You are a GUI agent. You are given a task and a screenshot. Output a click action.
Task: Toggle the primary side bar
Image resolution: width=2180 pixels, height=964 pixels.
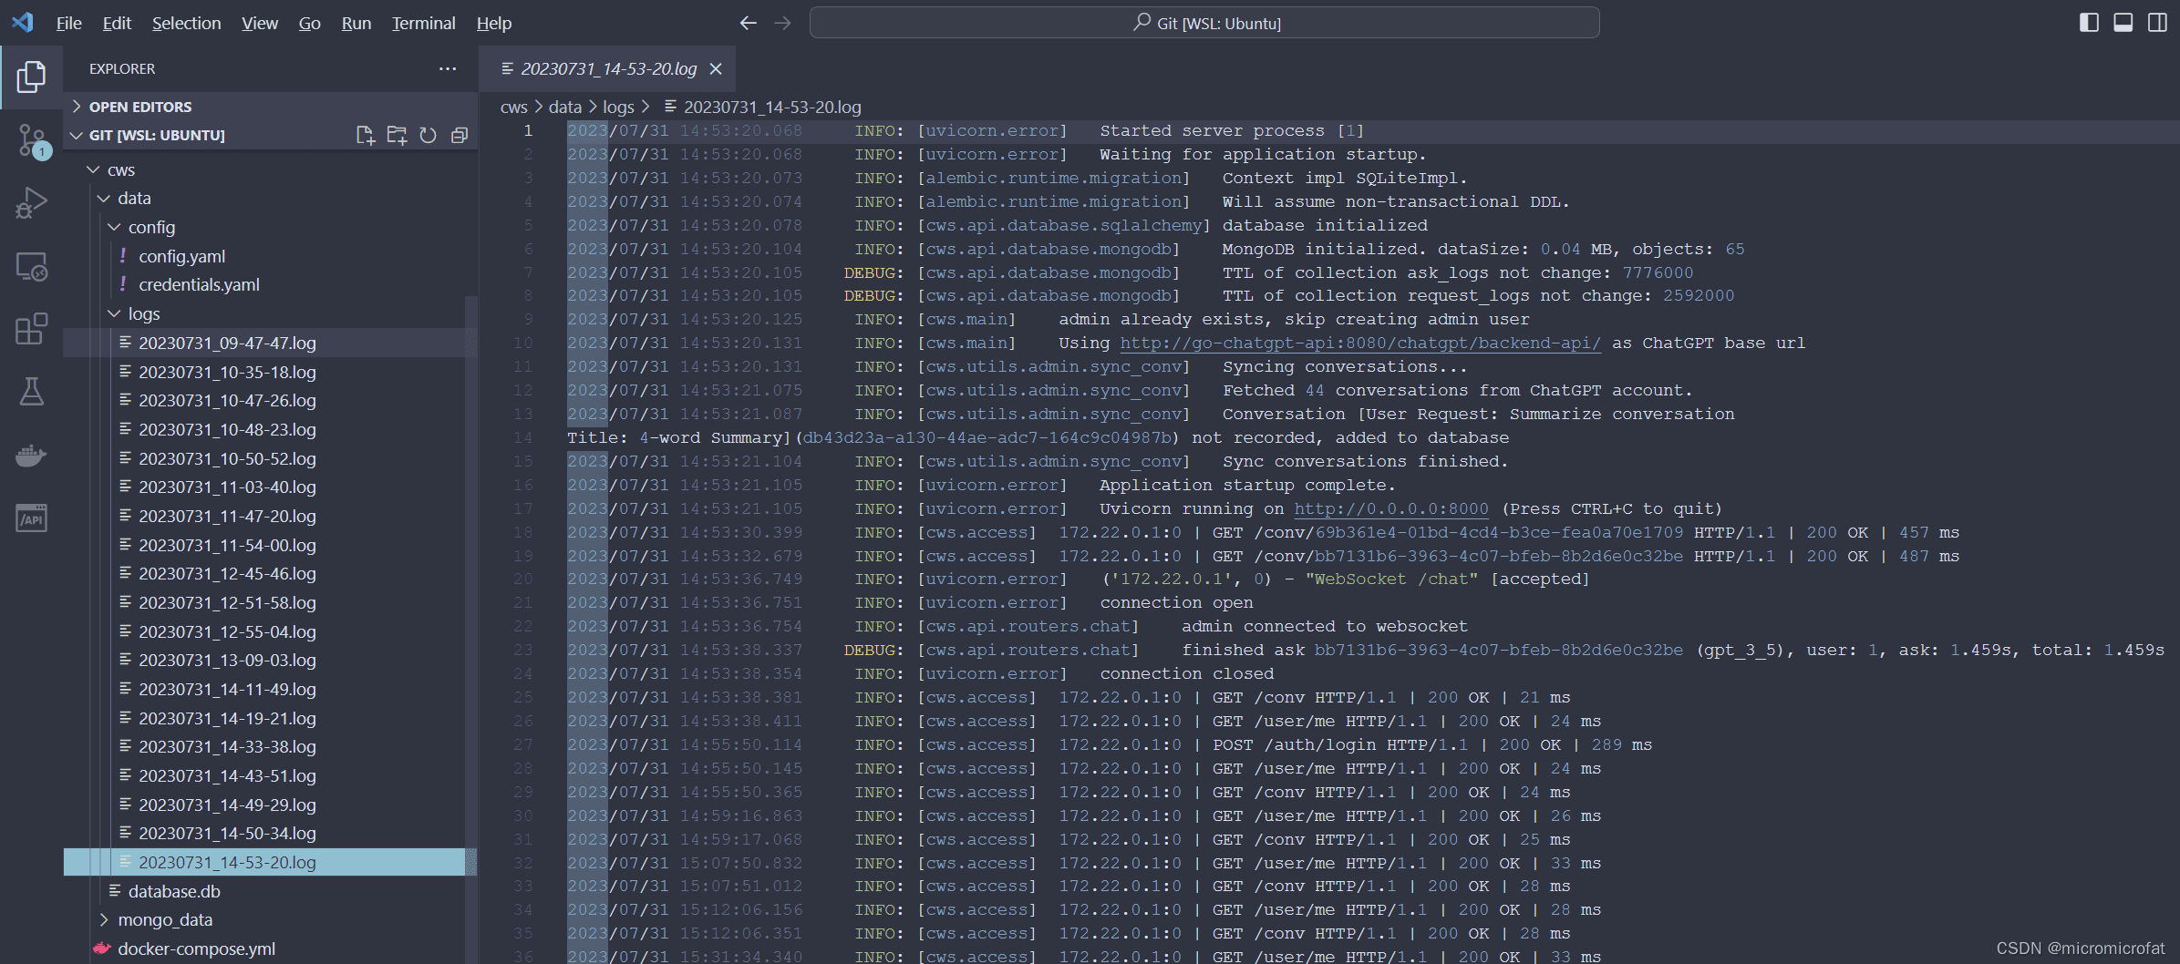coord(2089,23)
